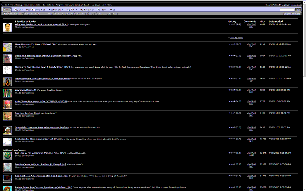Click the search button next to the search field

tap(298, 10)
